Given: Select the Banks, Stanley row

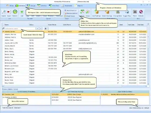Looking at the screenshot, I should (74, 52).
